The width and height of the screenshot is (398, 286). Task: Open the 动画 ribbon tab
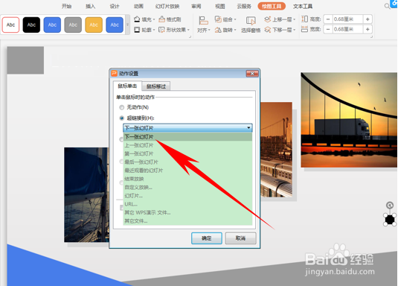click(x=138, y=6)
